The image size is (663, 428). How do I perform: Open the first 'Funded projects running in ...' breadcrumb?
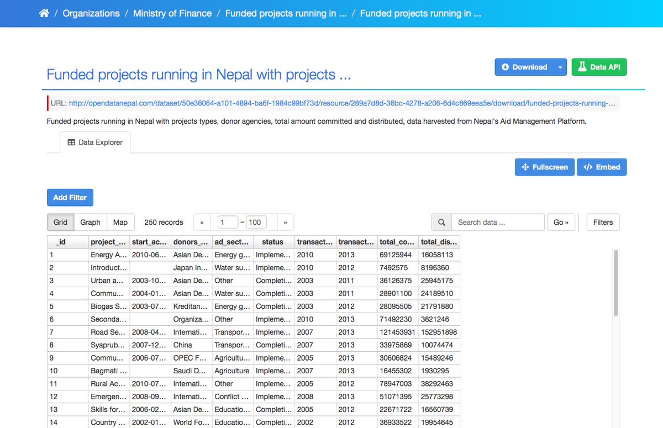click(286, 13)
